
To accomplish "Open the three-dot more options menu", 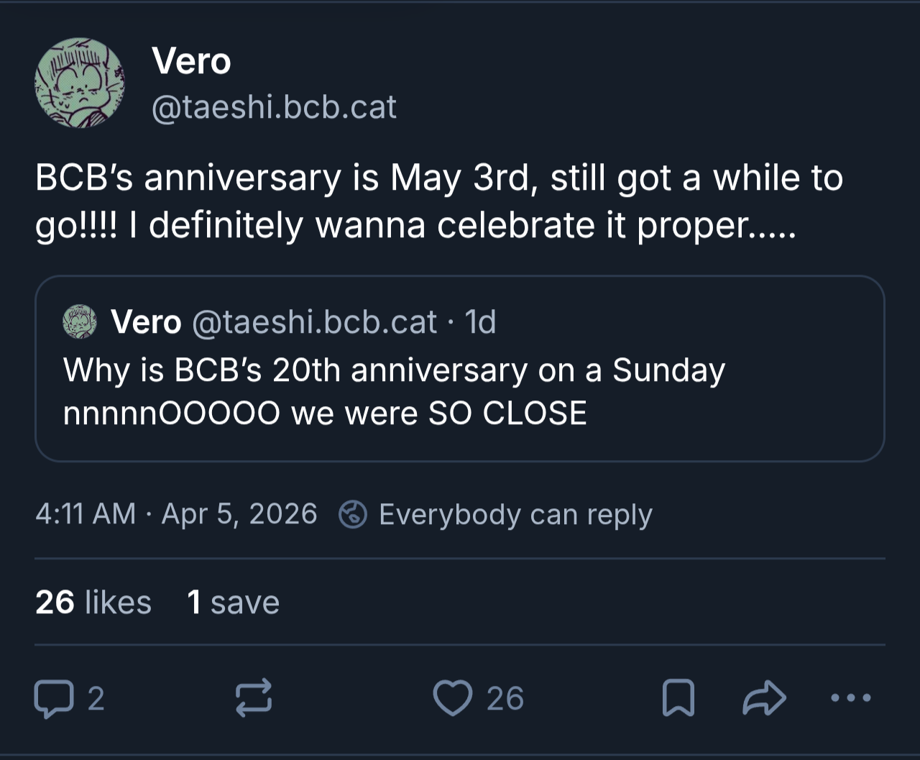I will (851, 697).
